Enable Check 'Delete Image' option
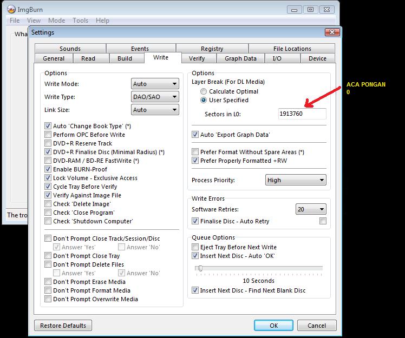This screenshot has width=405, height=338. (48, 203)
